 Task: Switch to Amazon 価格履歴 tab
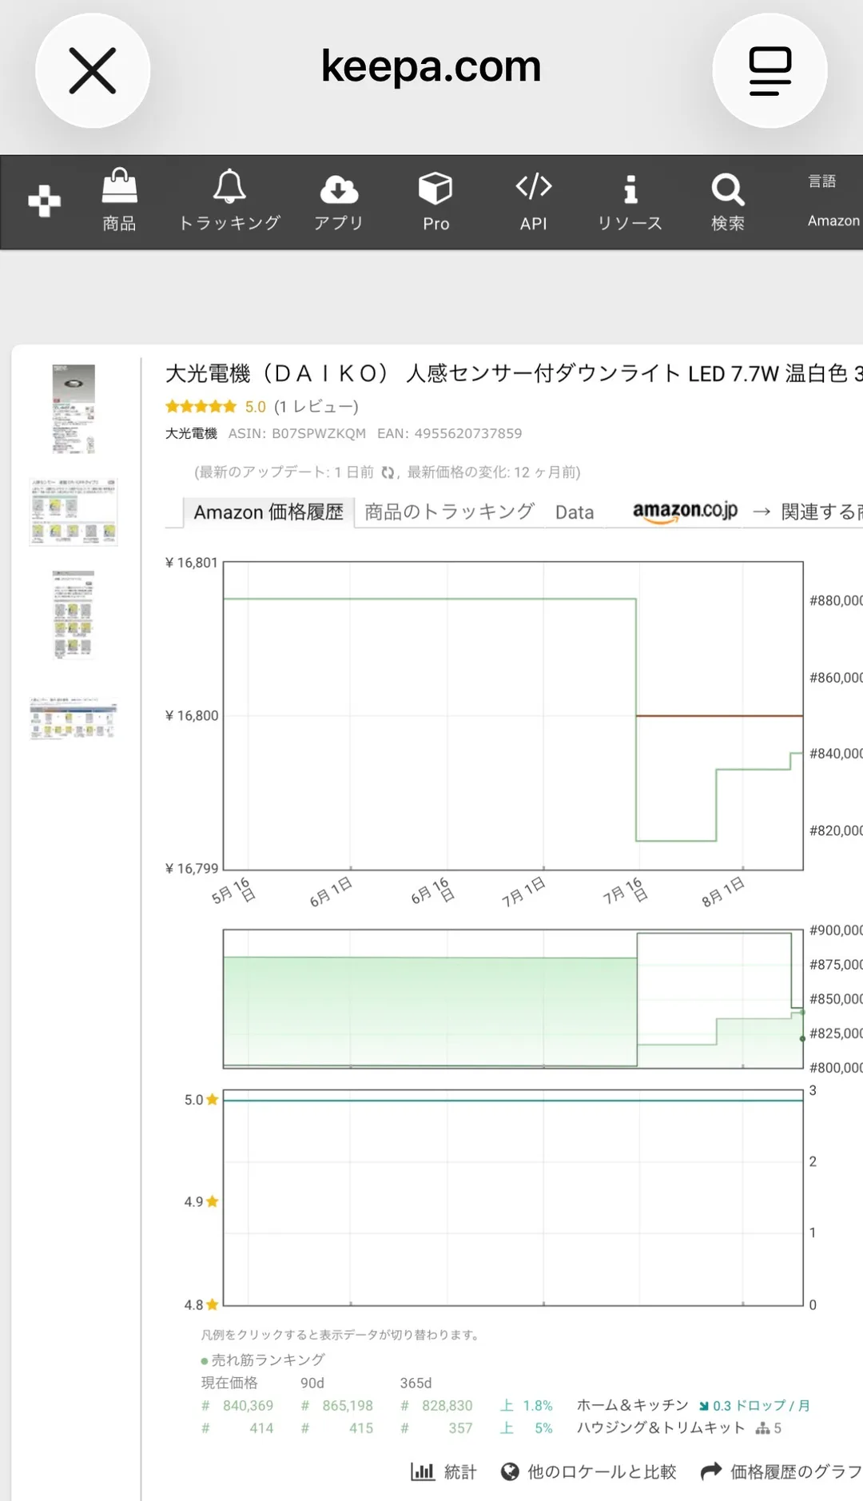click(268, 512)
